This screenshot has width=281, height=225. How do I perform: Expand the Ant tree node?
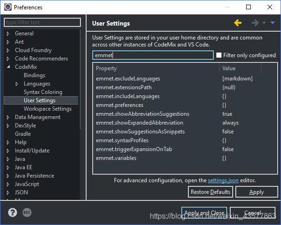pos(8,42)
